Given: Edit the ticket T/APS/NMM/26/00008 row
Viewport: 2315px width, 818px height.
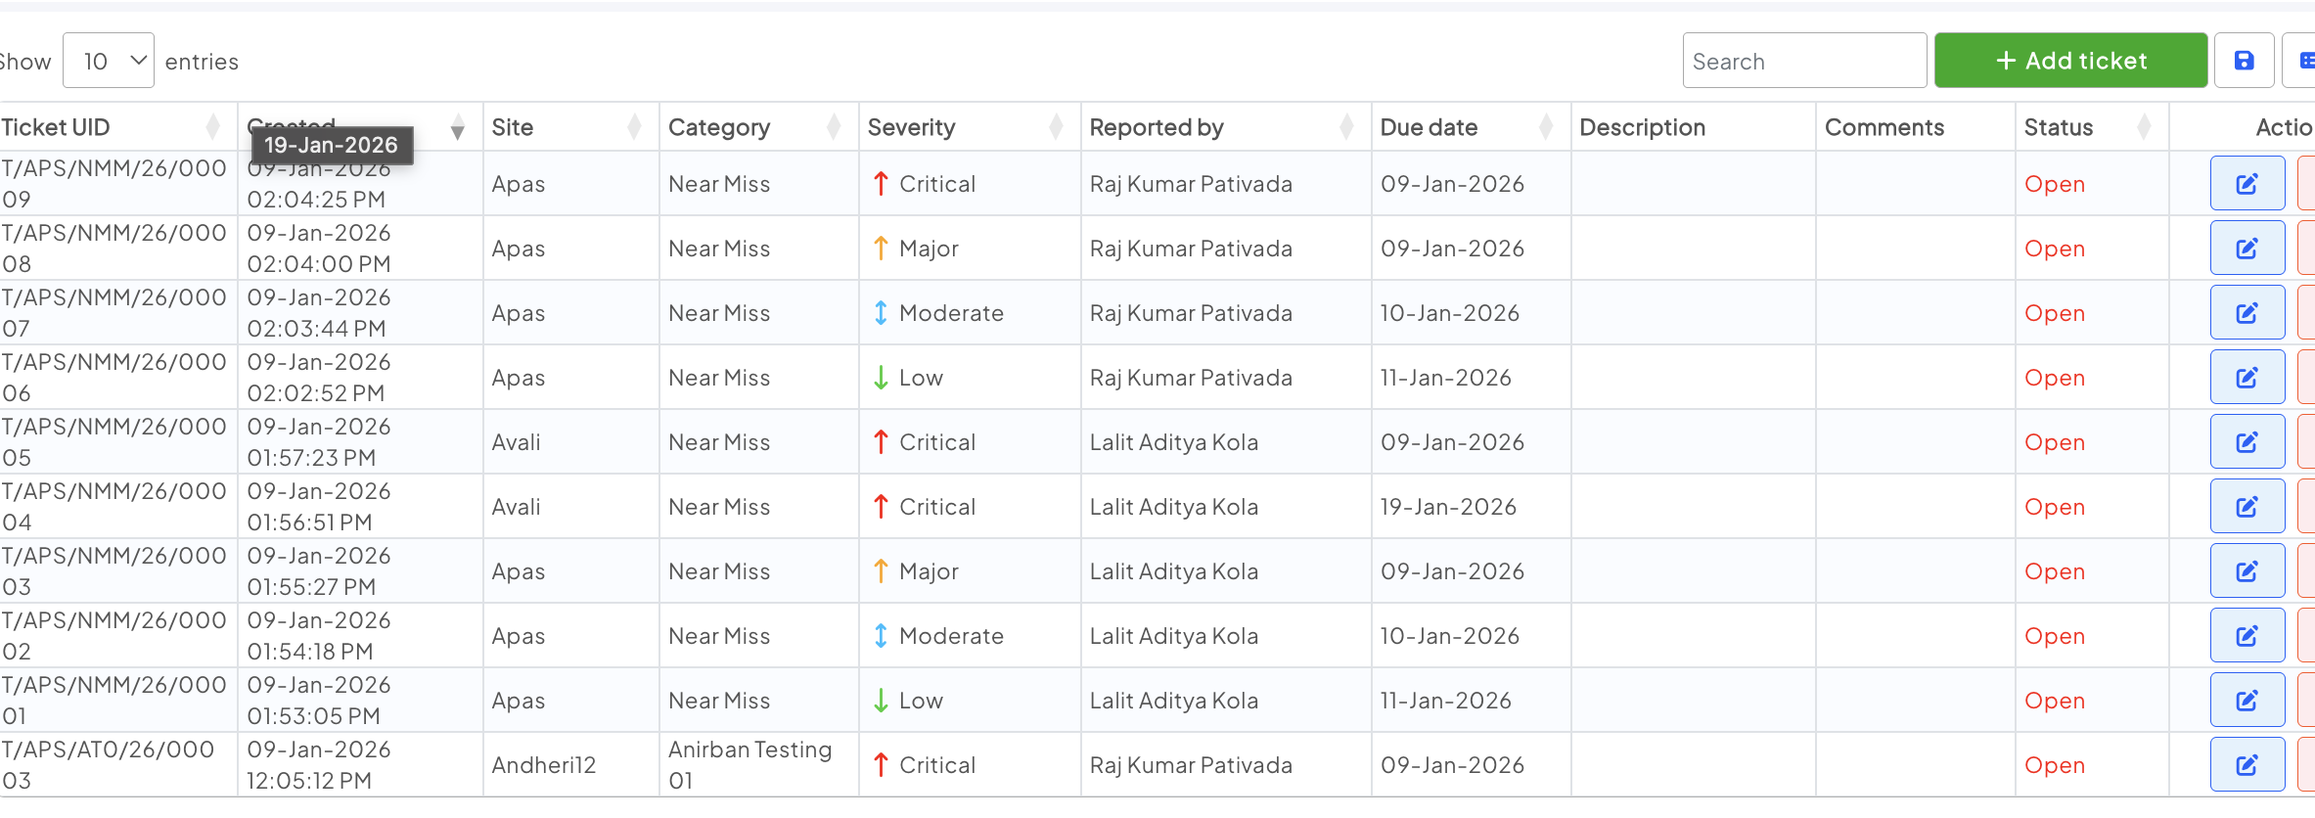Looking at the screenshot, I should [2247, 249].
